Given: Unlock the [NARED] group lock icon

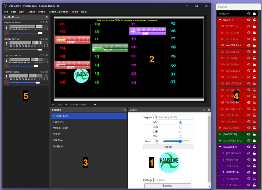Looking at the screenshot, I should click(254, 20).
